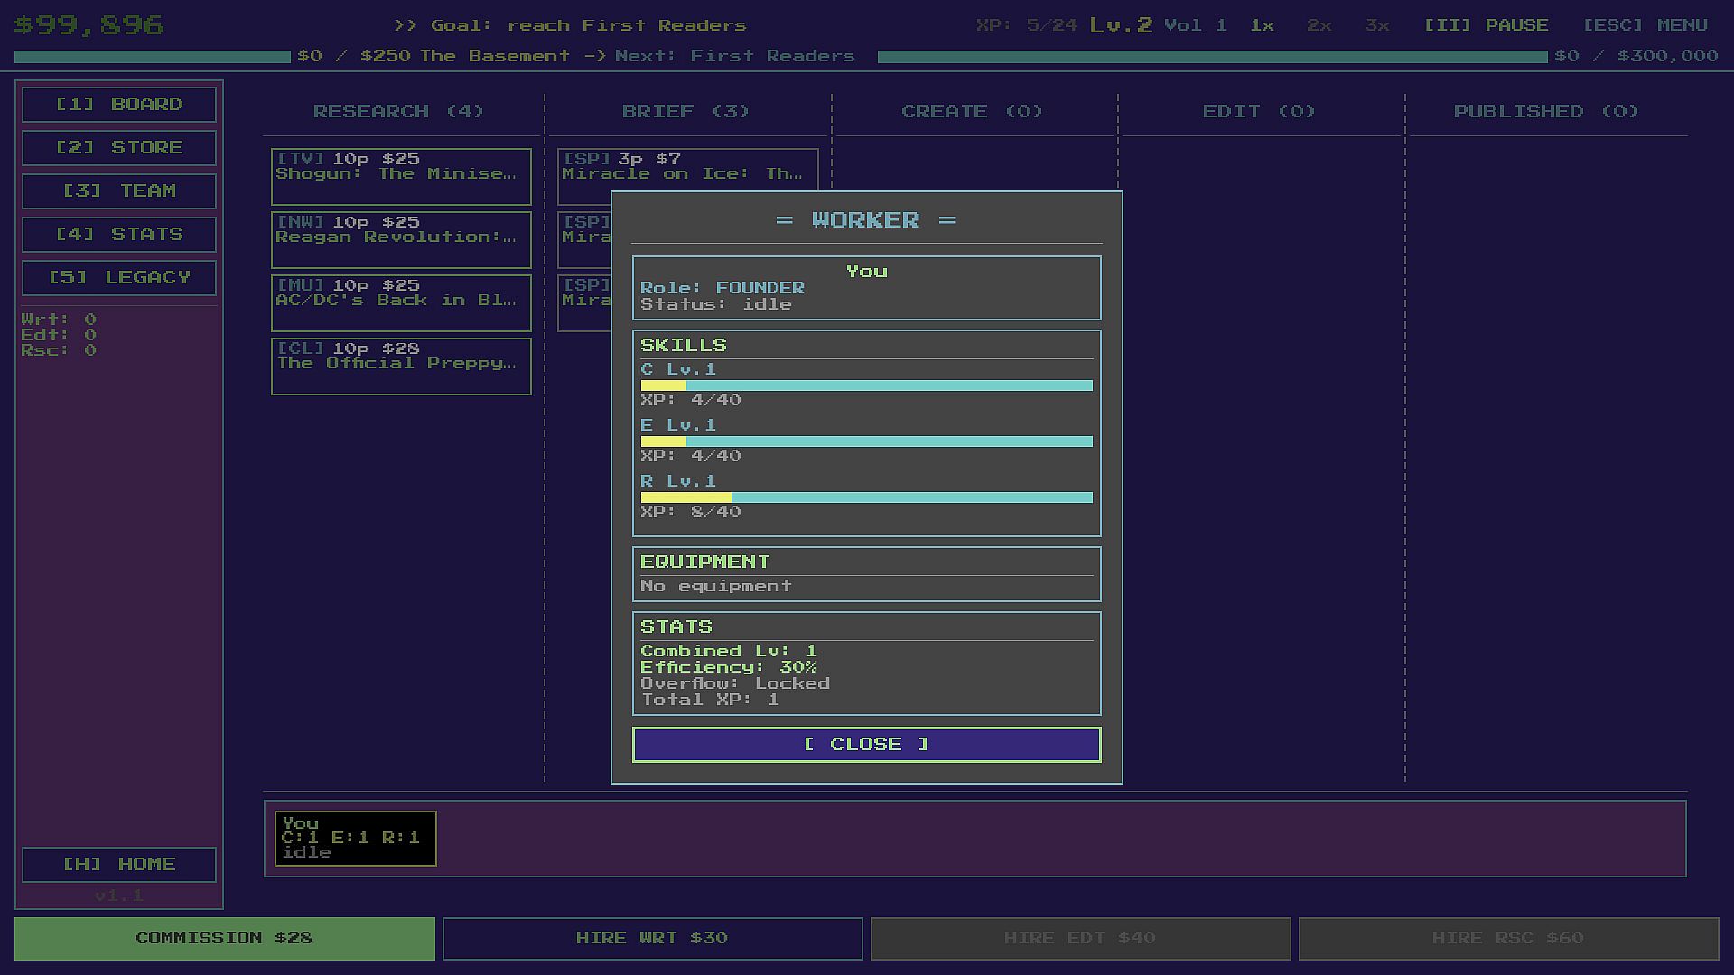Open the [2] STORE menu
Image resolution: width=1734 pixels, height=975 pixels.
119,148
